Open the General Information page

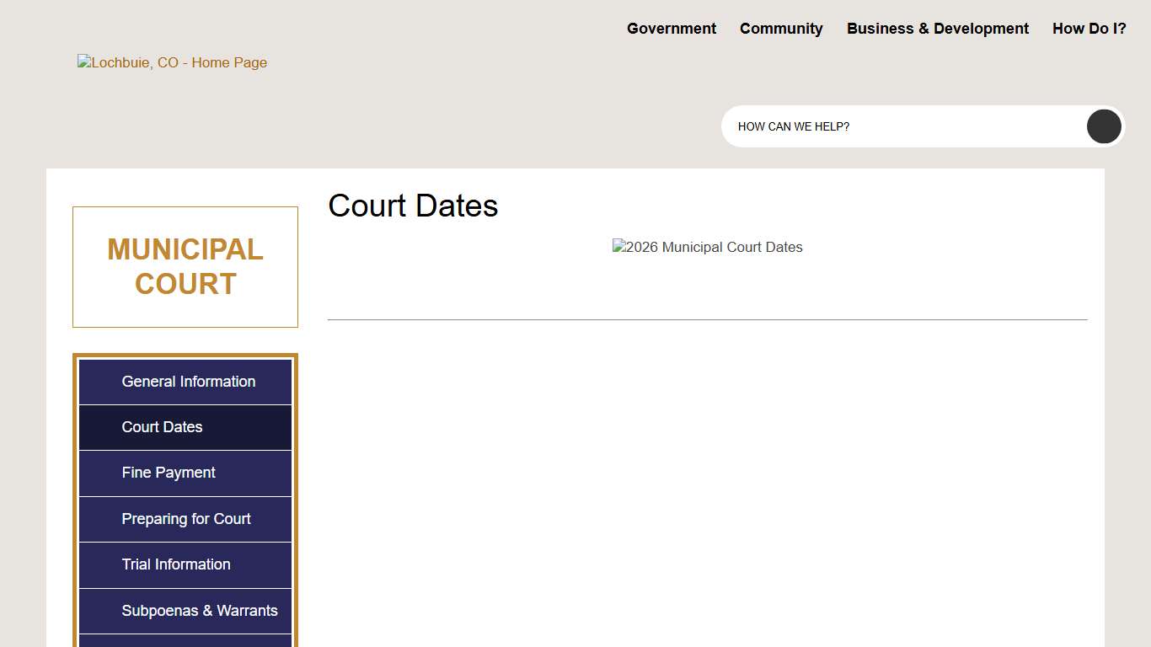[x=188, y=382]
